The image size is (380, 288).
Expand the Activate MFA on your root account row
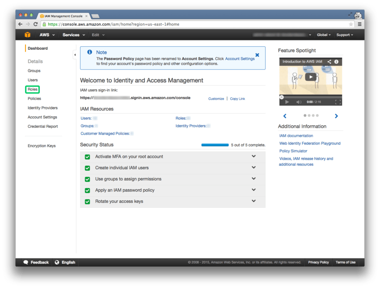pos(254,156)
